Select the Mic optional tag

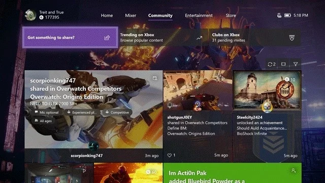click(47, 112)
